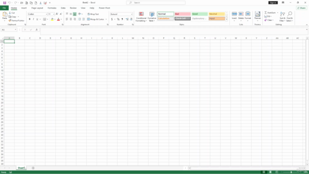Open the font name dropdown
Screen dimensions: 309x174
coord(46,14)
